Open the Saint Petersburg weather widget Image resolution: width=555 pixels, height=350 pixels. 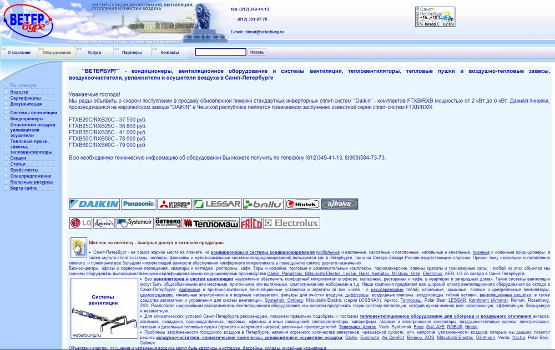435,17
